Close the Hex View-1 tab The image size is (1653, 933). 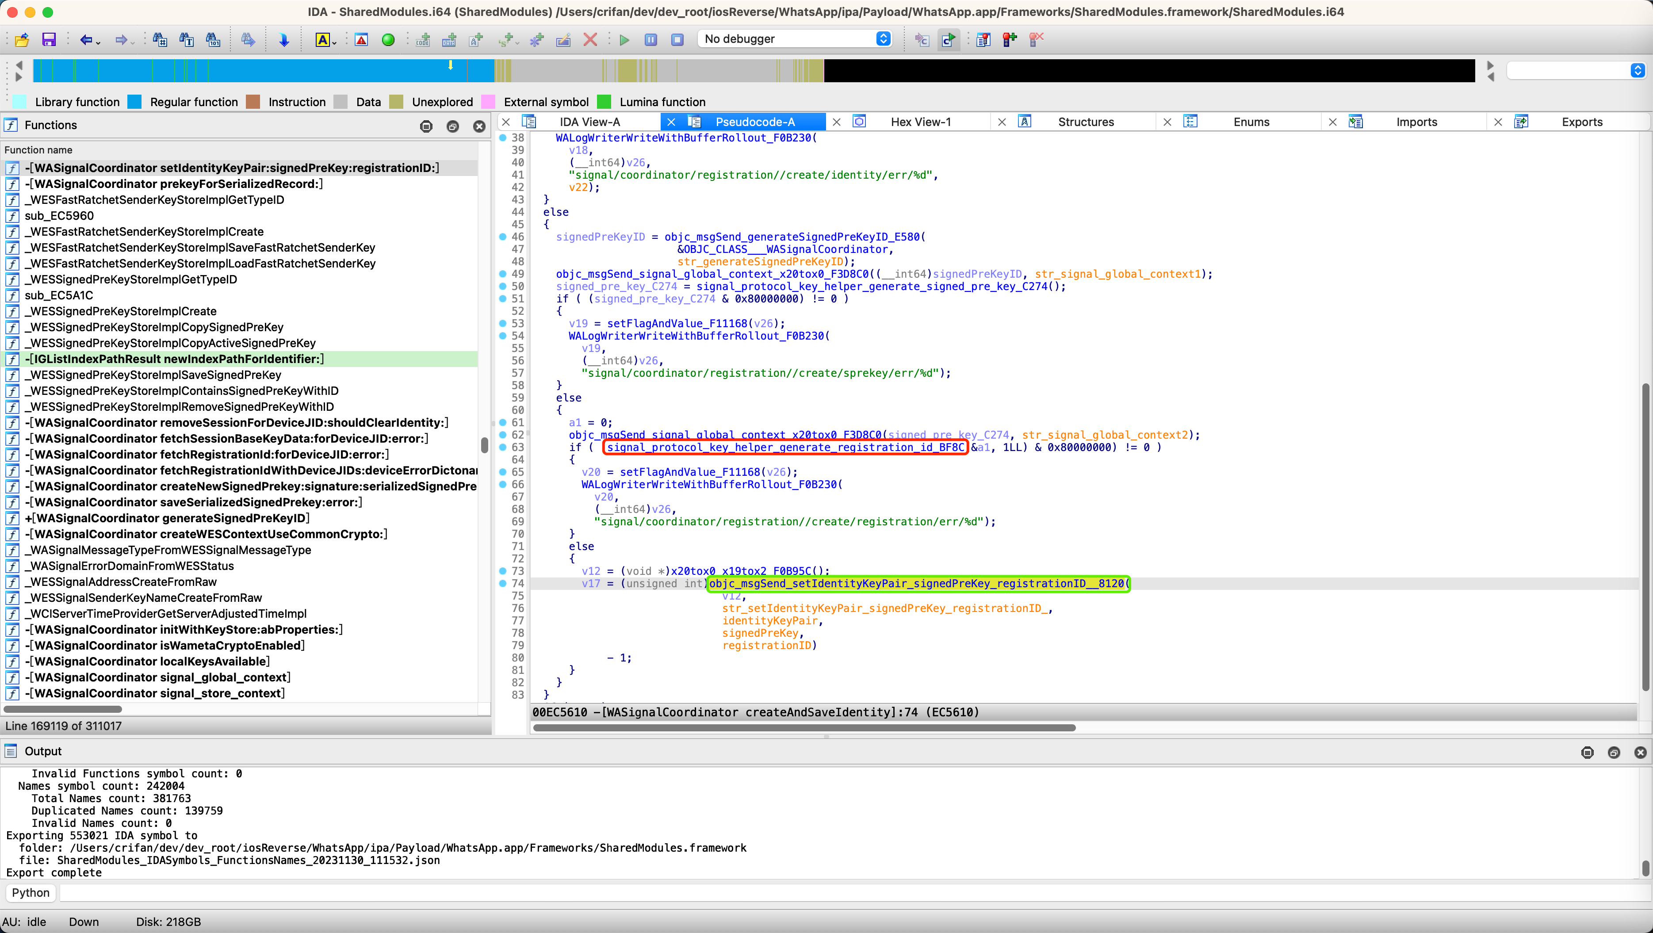(x=837, y=122)
